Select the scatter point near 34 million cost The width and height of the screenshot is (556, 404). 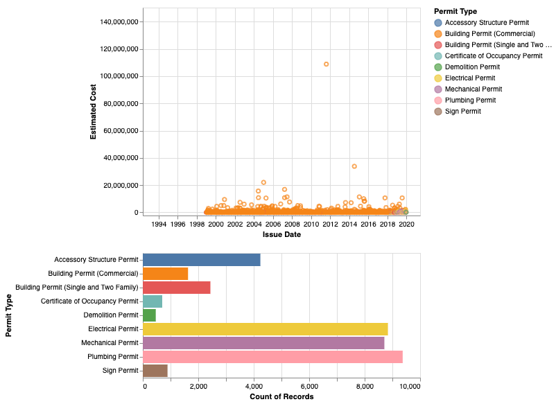(354, 166)
